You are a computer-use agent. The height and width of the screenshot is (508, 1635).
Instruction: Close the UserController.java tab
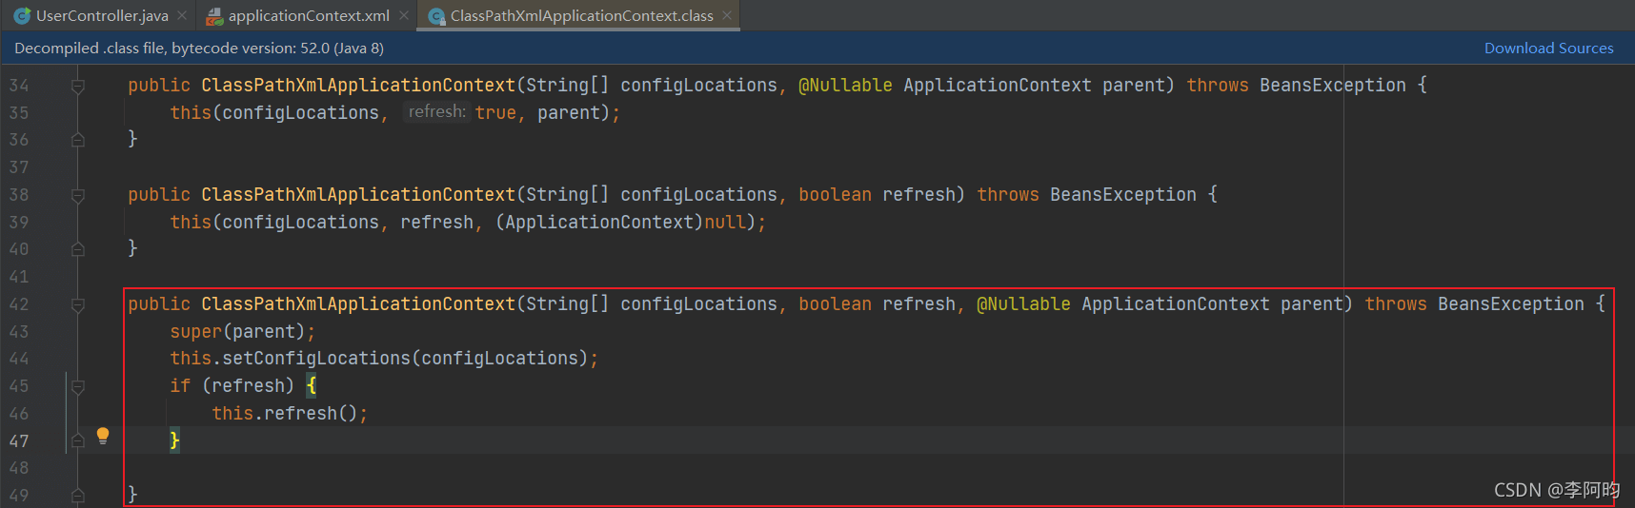click(182, 15)
